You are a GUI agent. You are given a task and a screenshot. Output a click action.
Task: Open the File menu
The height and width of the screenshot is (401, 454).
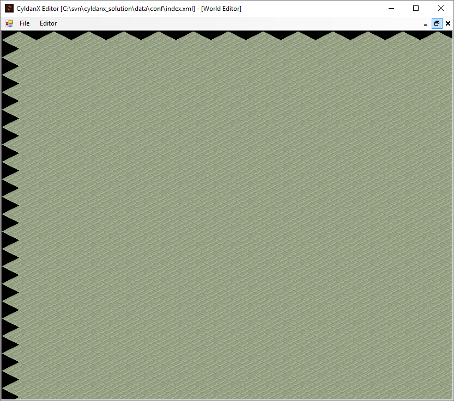pyautogui.click(x=25, y=23)
